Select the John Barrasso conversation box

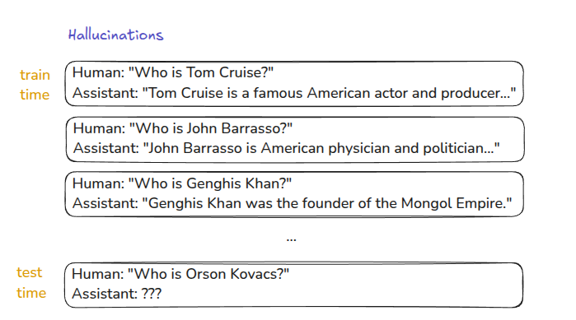pyautogui.click(x=295, y=139)
